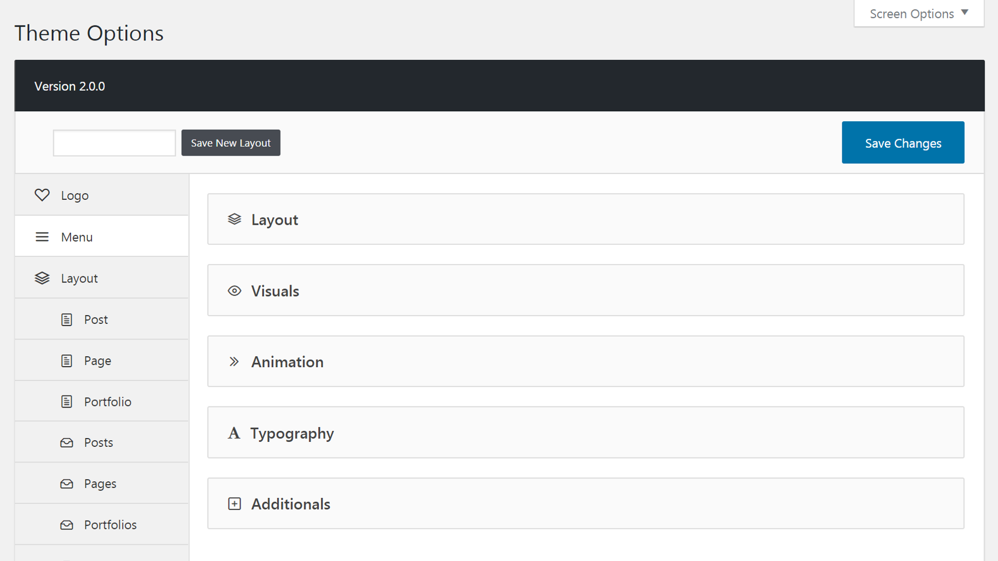This screenshot has width=998, height=561.
Task: Open the Screen Options dropdown
Action: click(919, 13)
